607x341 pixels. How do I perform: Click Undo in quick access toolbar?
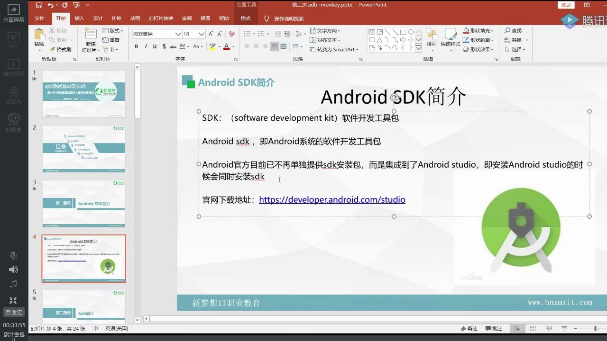(50, 5)
